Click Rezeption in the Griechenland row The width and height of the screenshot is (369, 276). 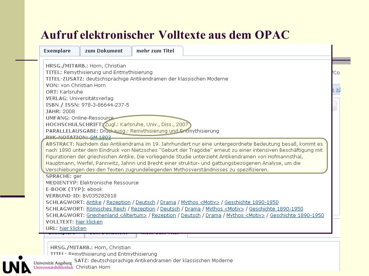164,215
